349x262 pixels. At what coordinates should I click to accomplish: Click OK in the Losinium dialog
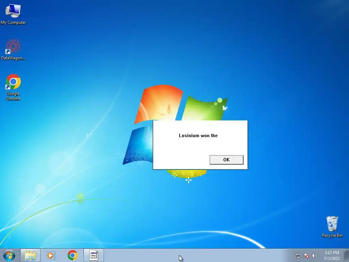[226, 160]
